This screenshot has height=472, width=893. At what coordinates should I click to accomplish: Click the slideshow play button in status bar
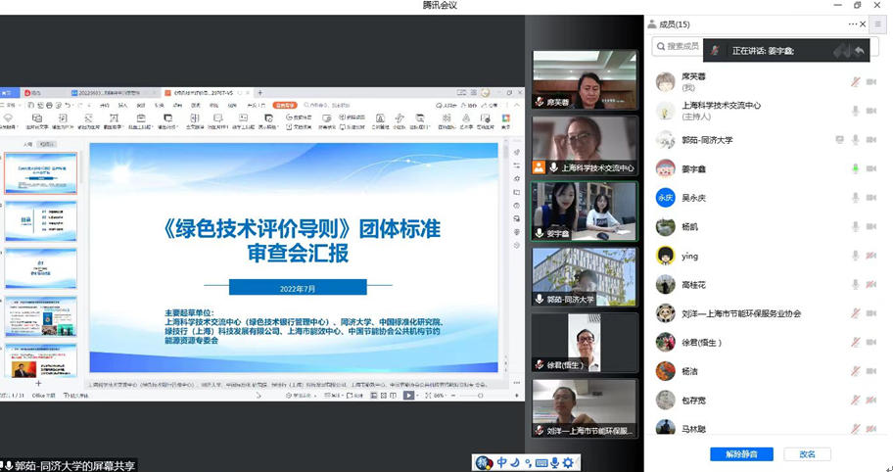(409, 396)
